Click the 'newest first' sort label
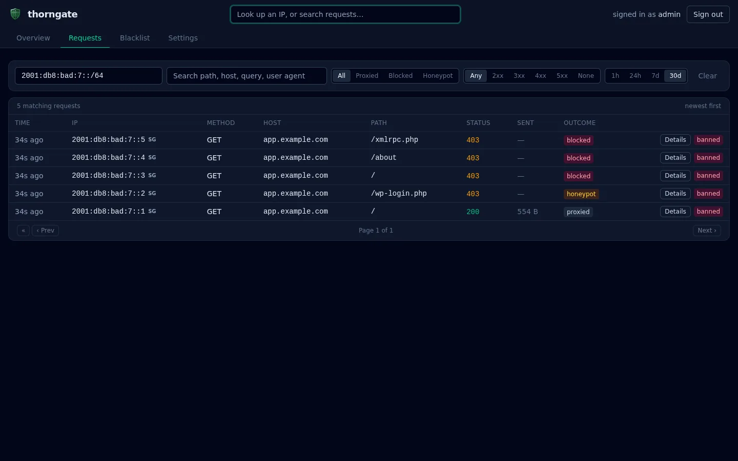 tap(703, 106)
